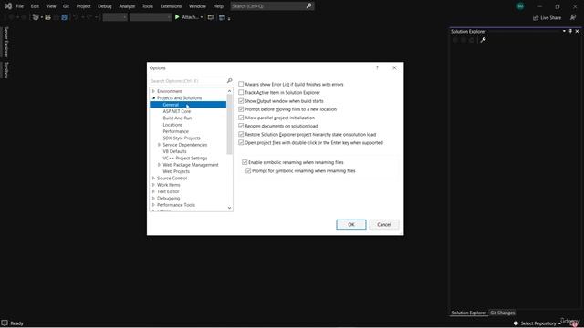Click the window layout toolbar icon
The height and width of the screenshot is (328, 584).
click(222, 17)
